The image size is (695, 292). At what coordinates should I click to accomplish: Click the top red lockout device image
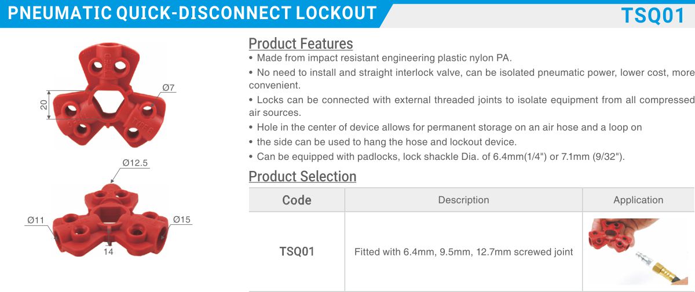[109, 93]
